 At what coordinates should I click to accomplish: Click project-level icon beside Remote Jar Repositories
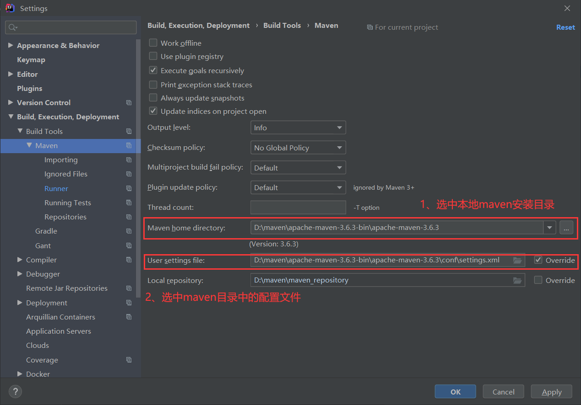[129, 288]
